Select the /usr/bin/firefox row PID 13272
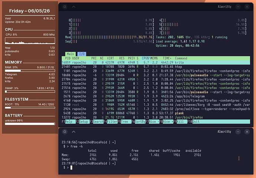Image resolution: width=256 pixels, height=178 pixels. [x=156, y=117]
